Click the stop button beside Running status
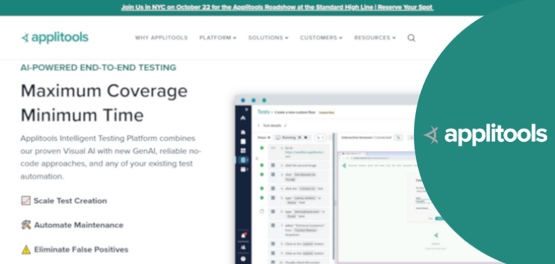Screen dimensions: 555x264 tap(306, 137)
